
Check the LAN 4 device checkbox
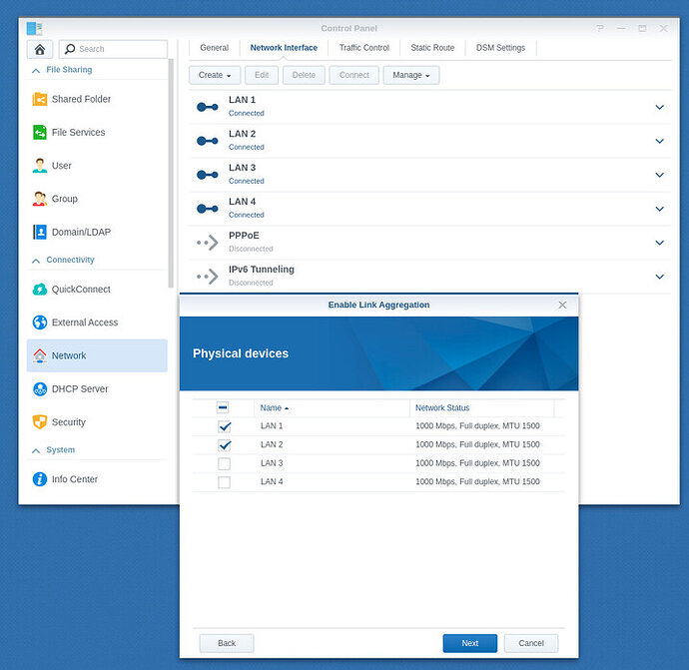[224, 482]
